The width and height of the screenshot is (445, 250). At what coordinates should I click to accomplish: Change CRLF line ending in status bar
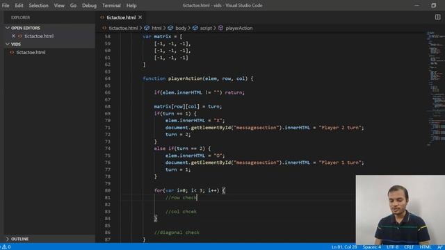pos(409,247)
